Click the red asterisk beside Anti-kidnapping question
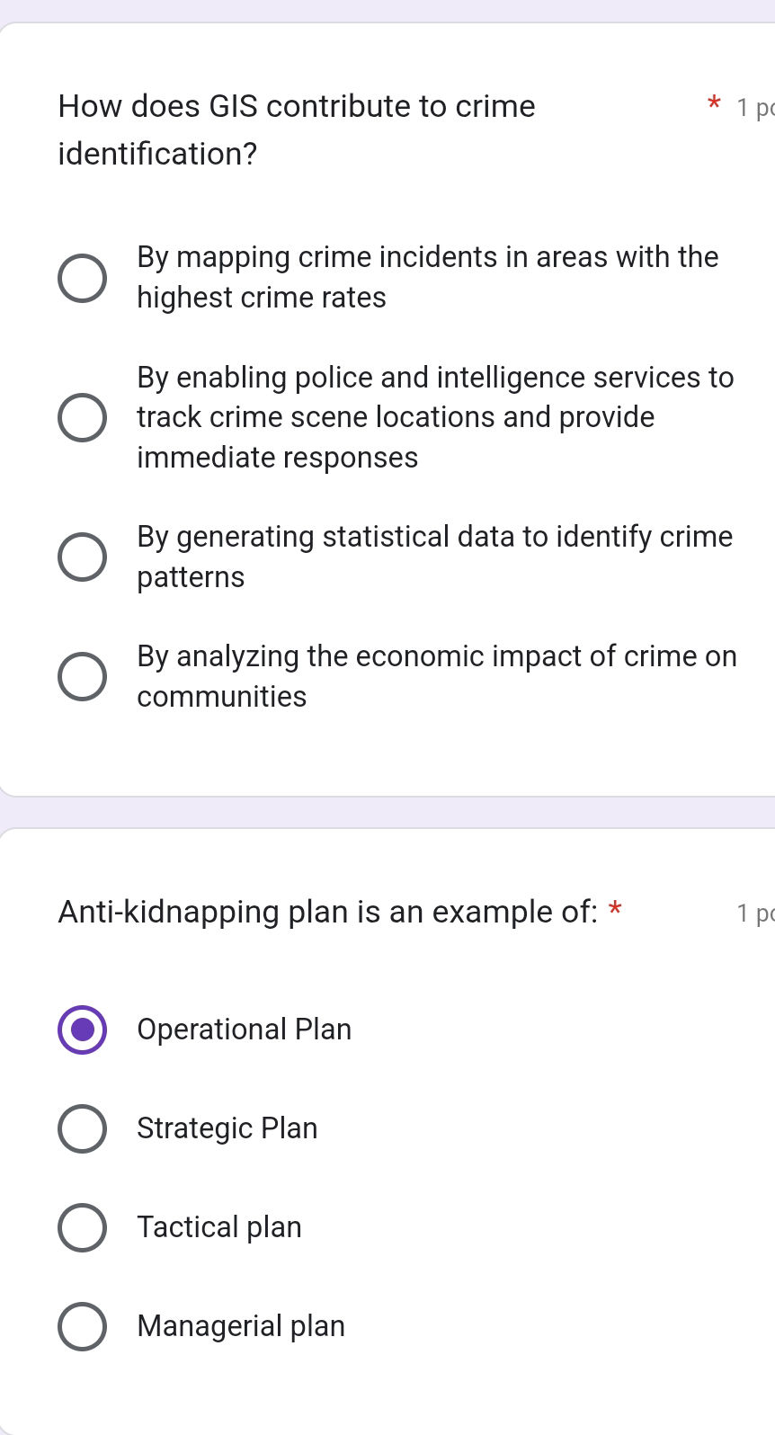This screenshot has width=775, height=1435. (617, 911)
